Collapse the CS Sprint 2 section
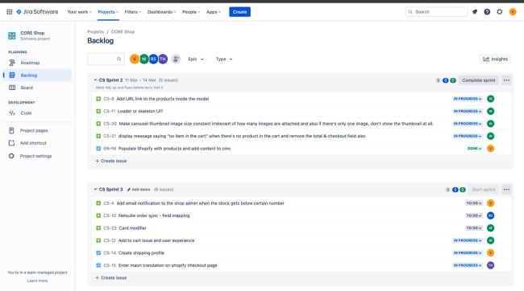 (95, 80)
